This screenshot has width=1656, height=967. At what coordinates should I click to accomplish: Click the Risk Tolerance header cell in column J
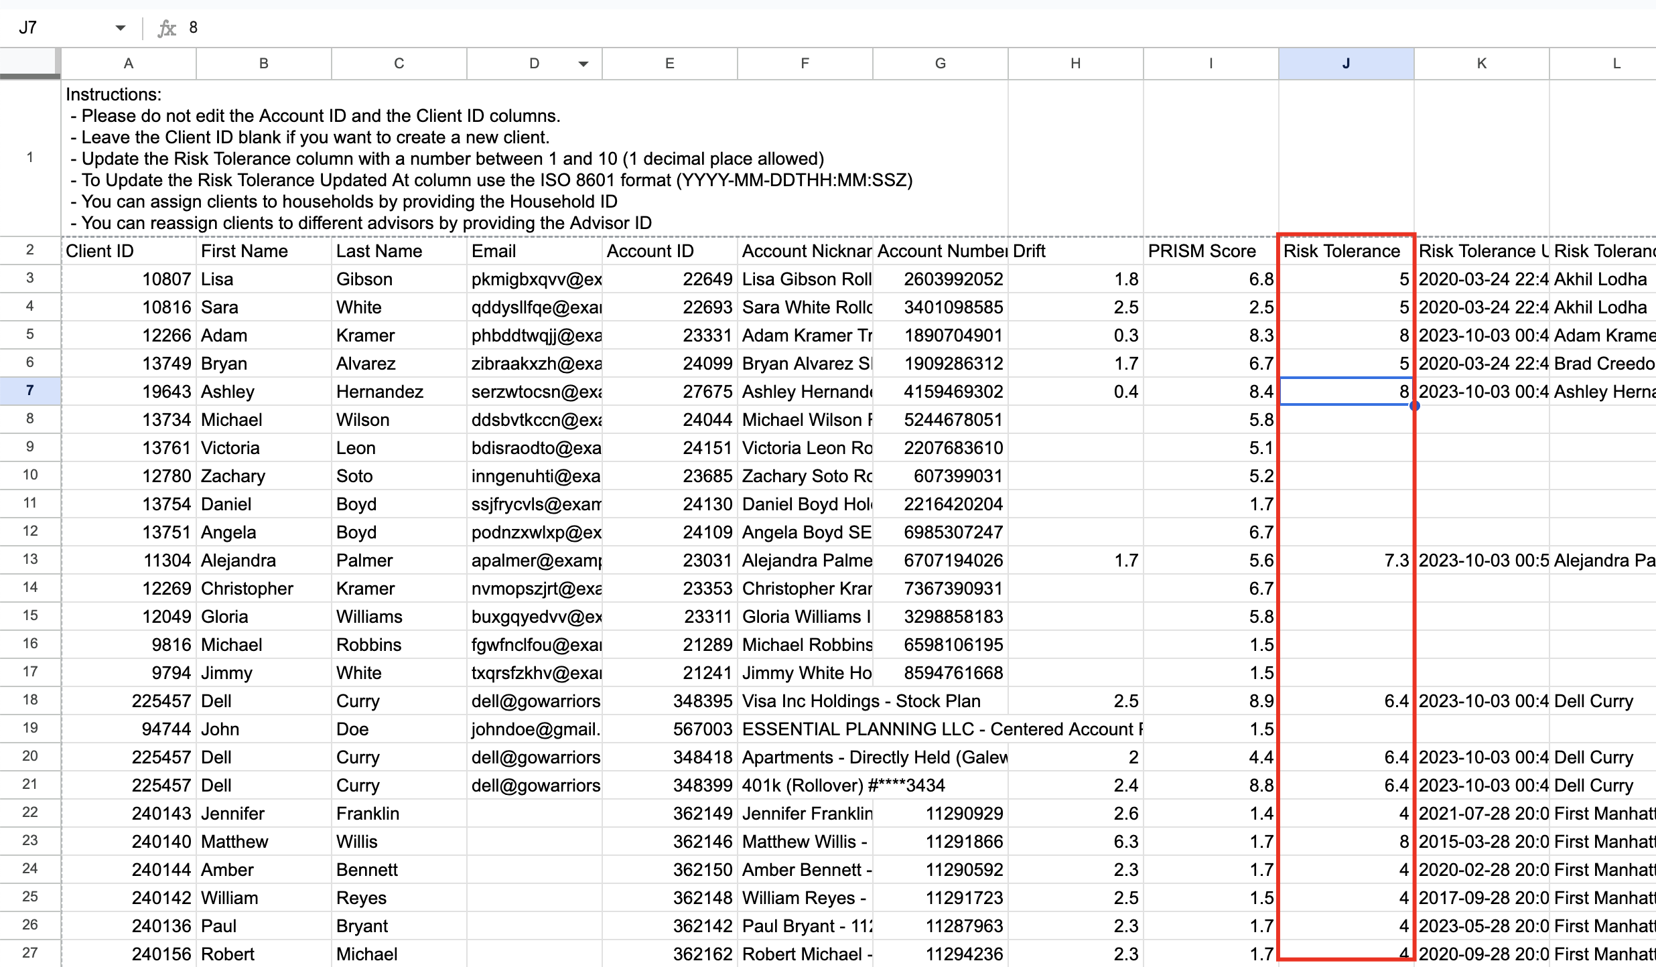pyautogui.click(x=1347, y=251)
